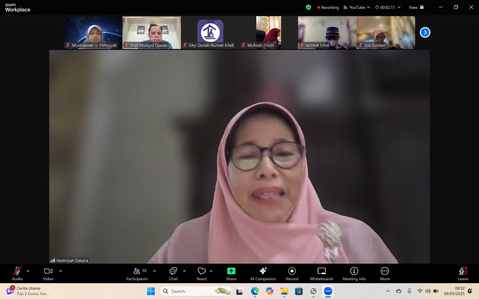
Task: Show next participants with blue arrow
Action: pos(425,32)
